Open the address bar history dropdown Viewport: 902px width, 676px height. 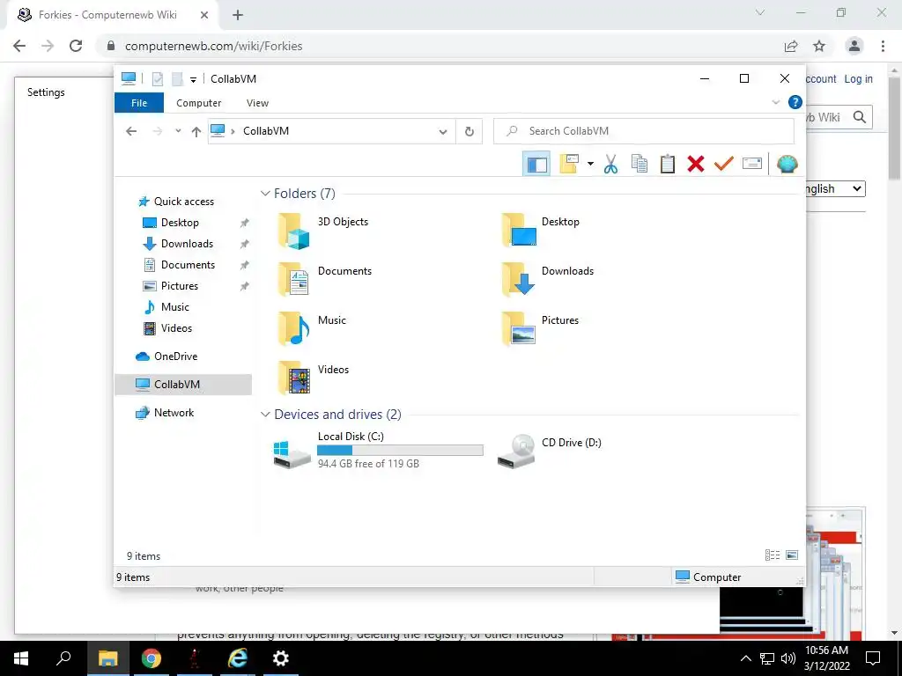click(x=443, y=132)
